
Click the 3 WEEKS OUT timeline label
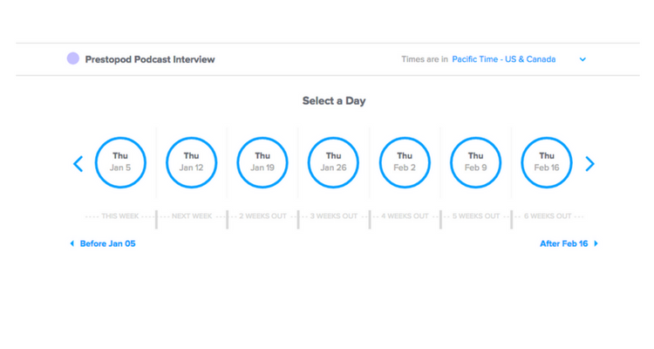coord(334,216)
